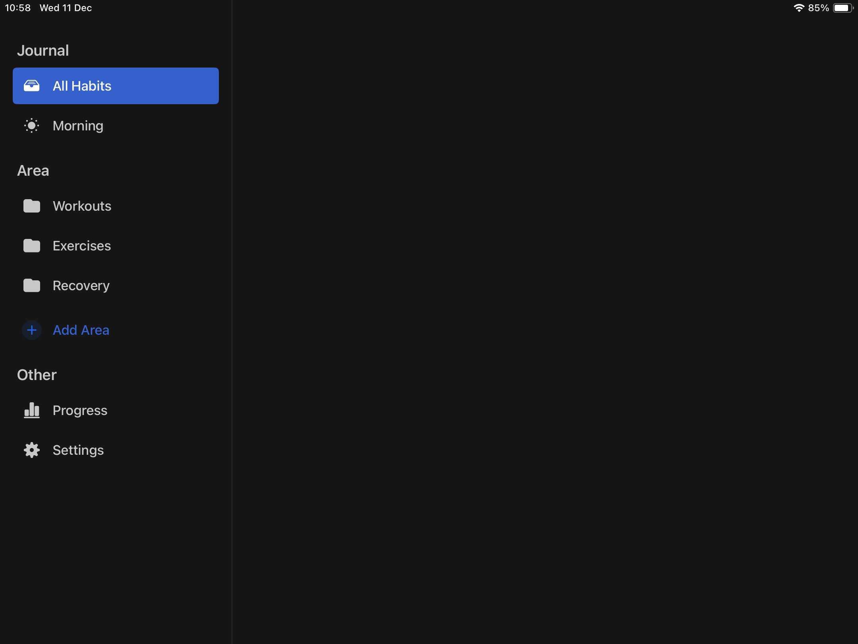The width and height of the screenshot is (858, 644).
Task: Click the folder icon next to Workouts
Action: pyautogui.click(x=32, y=206)
